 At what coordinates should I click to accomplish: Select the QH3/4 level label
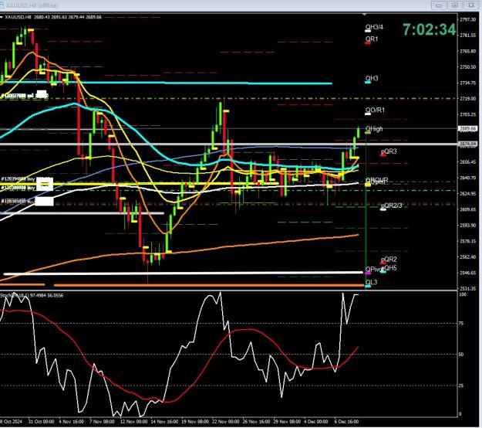[x=374, y=27]
